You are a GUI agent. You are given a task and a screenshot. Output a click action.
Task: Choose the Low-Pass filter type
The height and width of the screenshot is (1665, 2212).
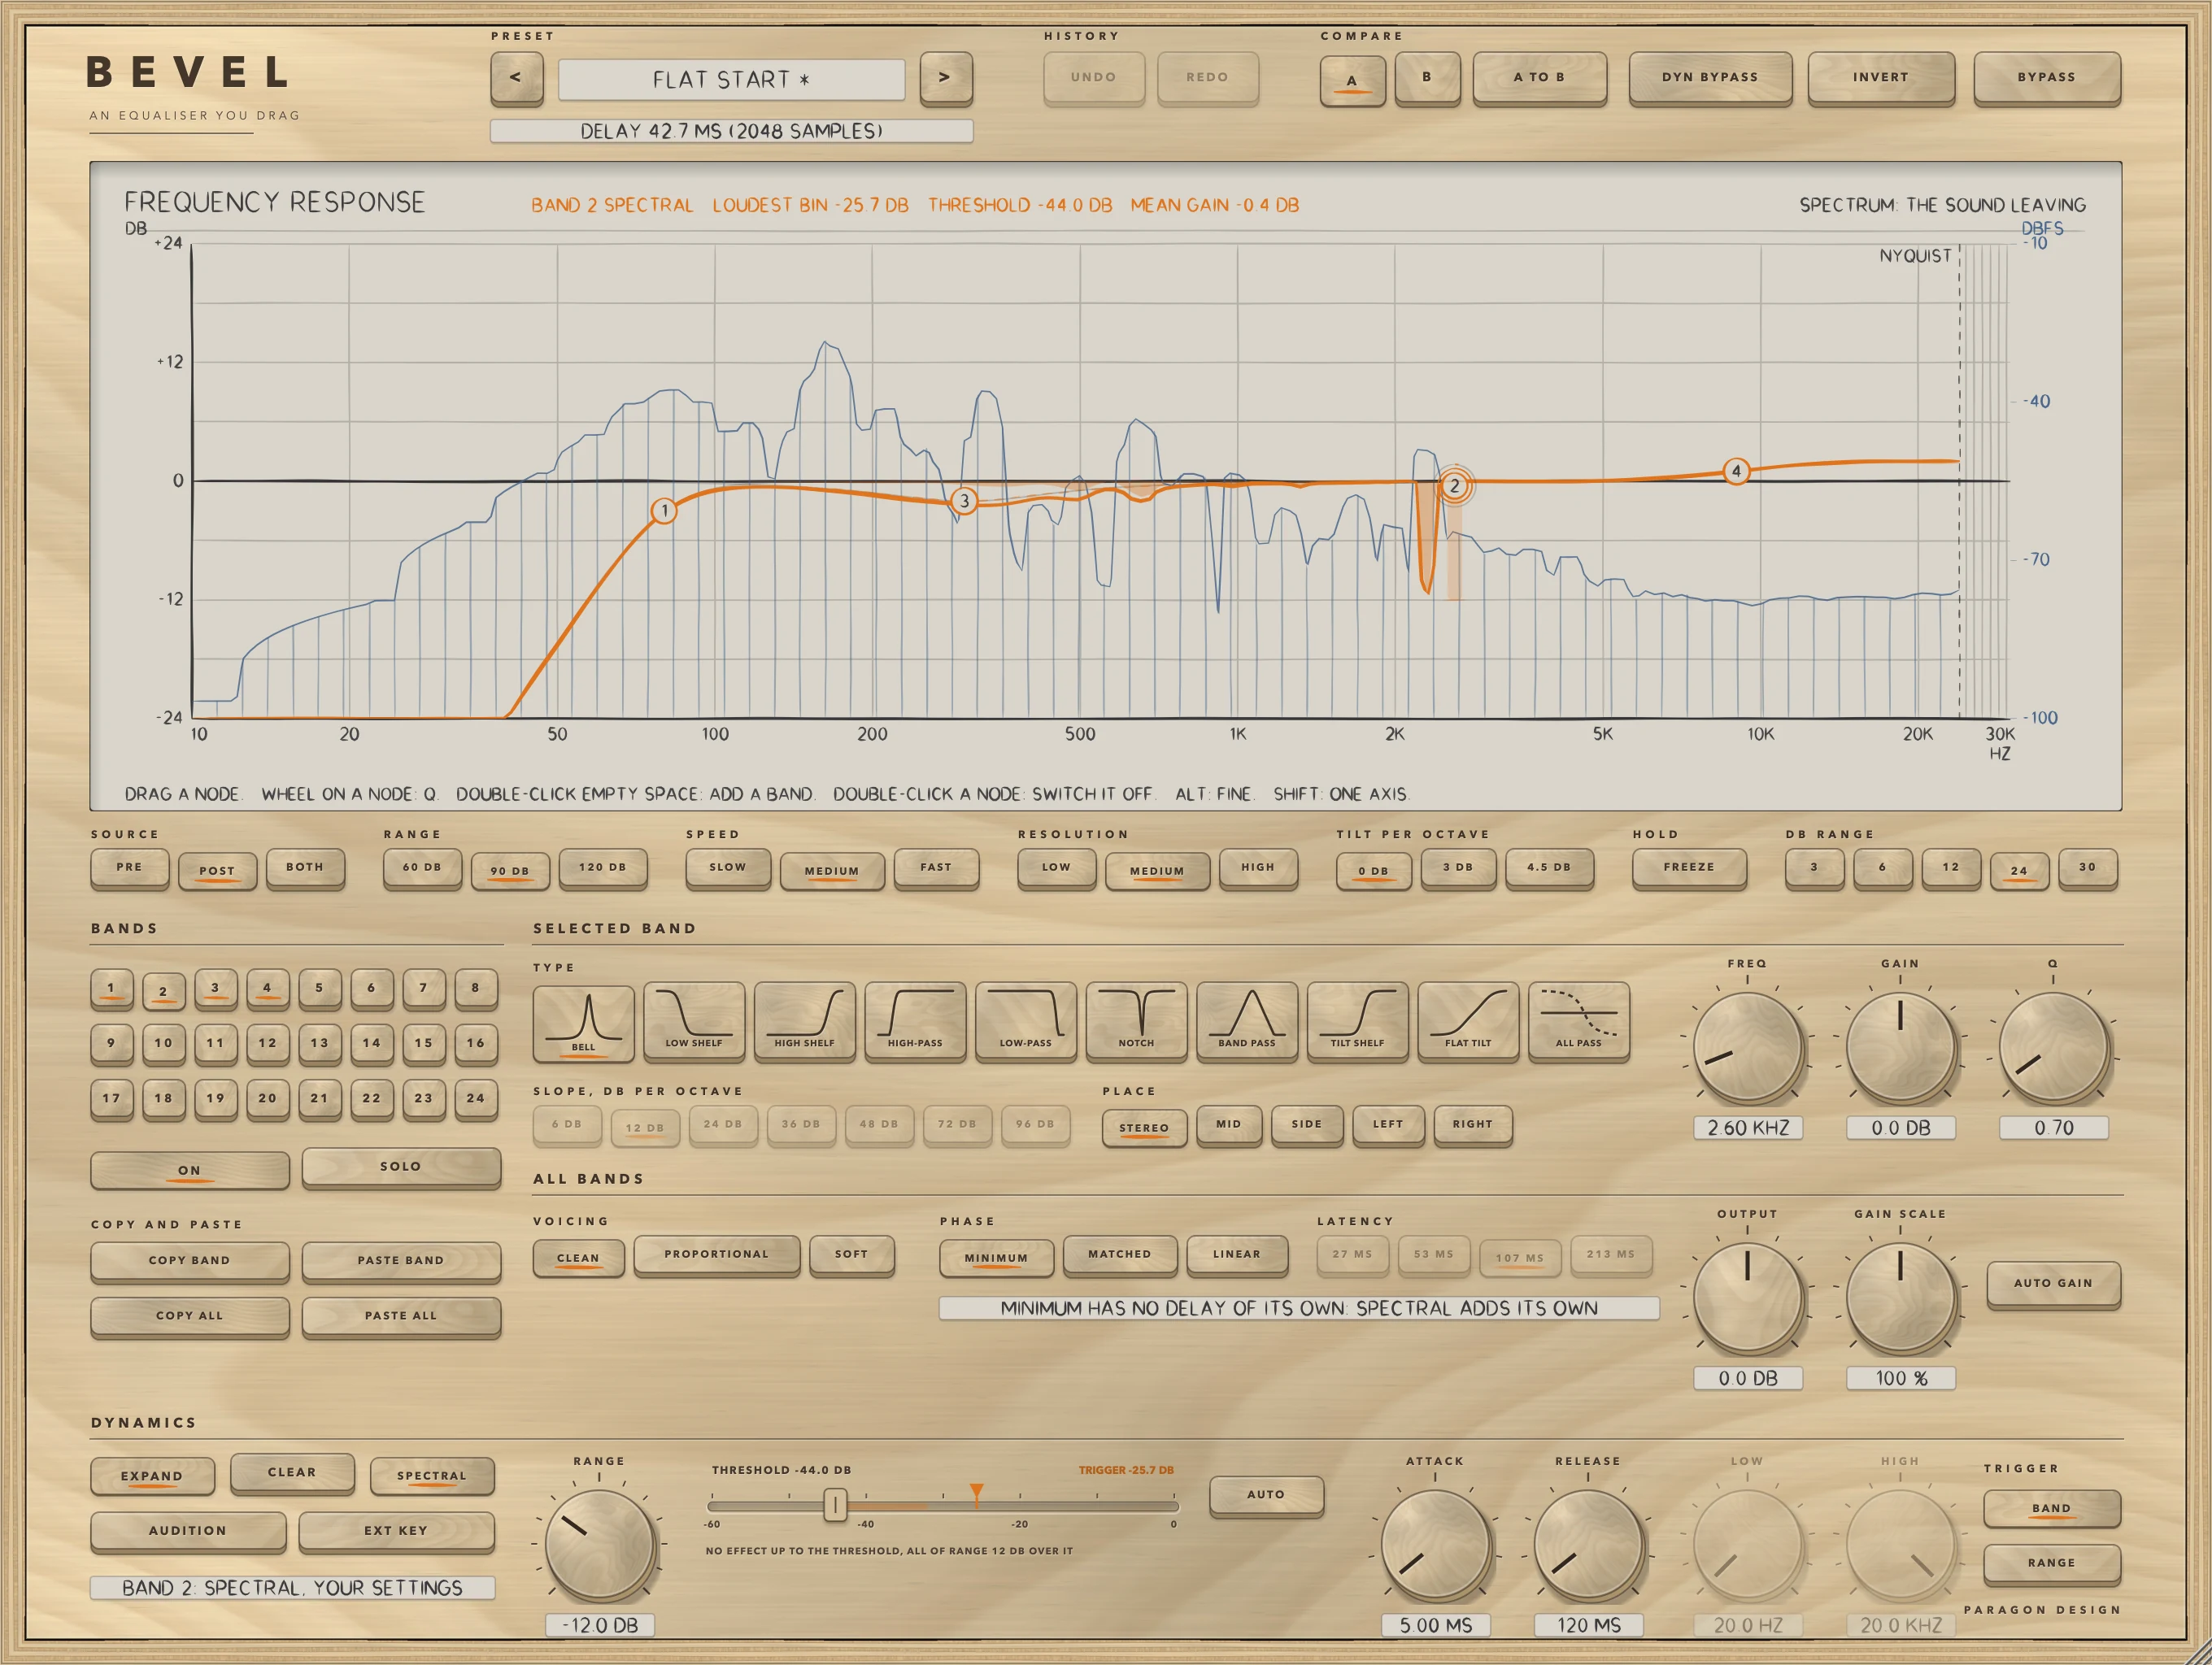[x=1026, y=1020]
